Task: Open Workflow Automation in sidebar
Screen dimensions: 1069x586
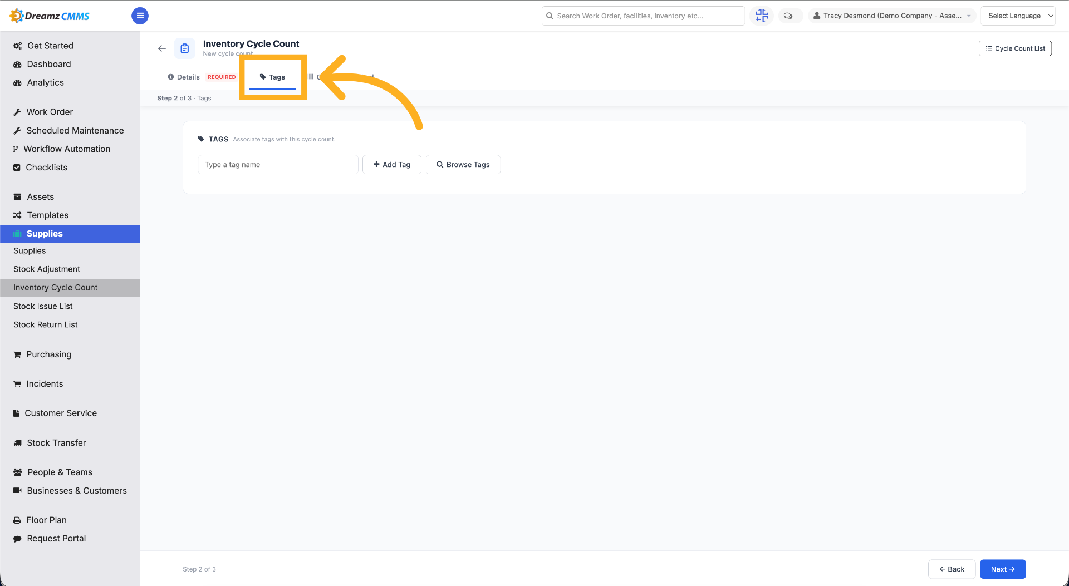Action: tap(67, 149)
